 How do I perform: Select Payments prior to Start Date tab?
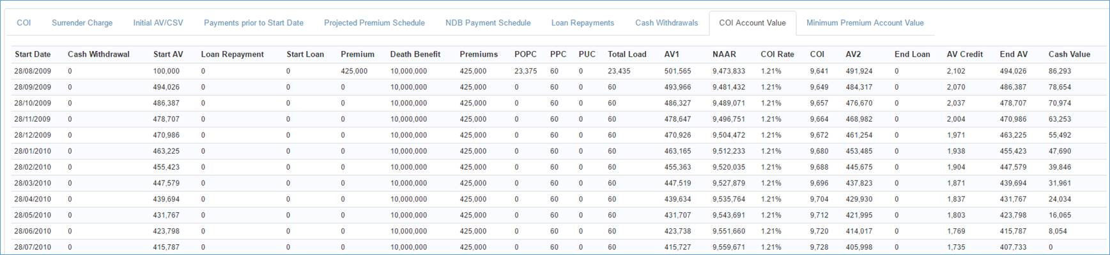pyautogui.click(x=253, y=23)
